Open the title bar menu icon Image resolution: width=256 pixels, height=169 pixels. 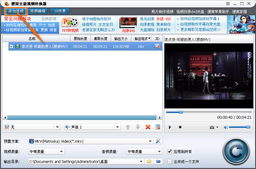click(228, 4)
